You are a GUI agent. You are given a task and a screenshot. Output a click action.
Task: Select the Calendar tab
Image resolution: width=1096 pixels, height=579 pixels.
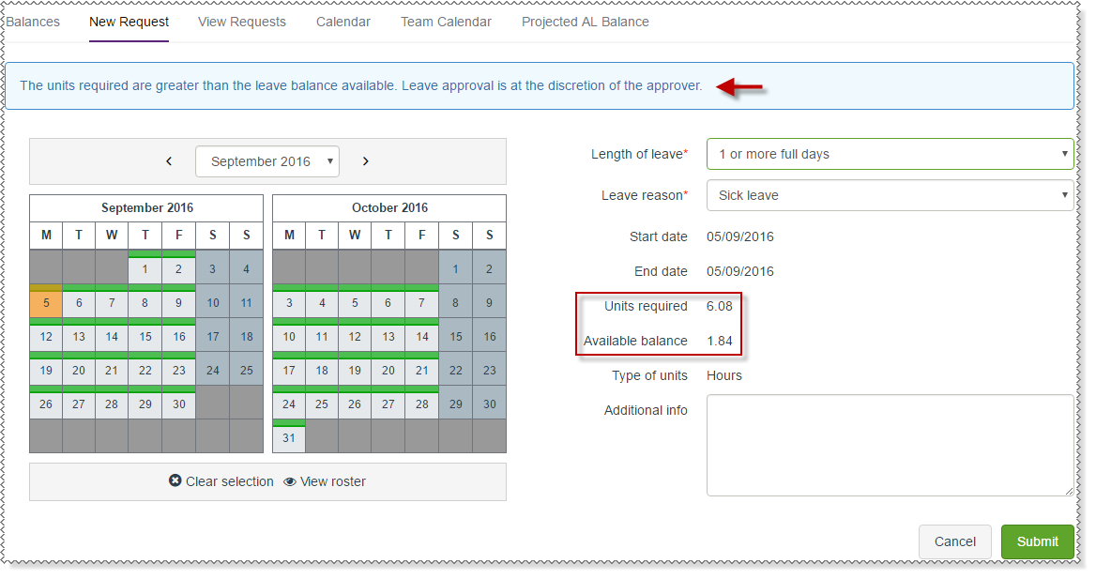pos(343,22)
